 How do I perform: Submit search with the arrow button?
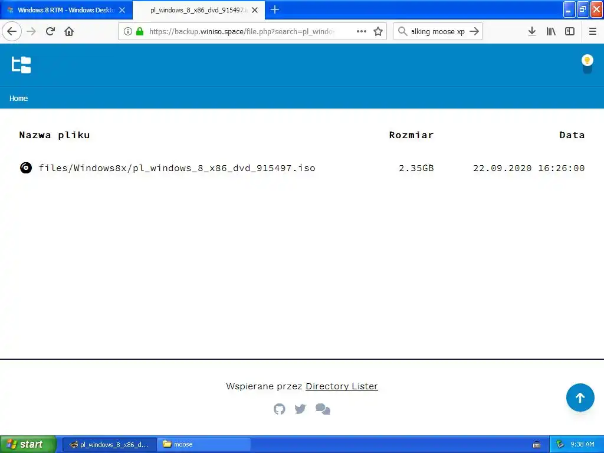pos(475,31)
